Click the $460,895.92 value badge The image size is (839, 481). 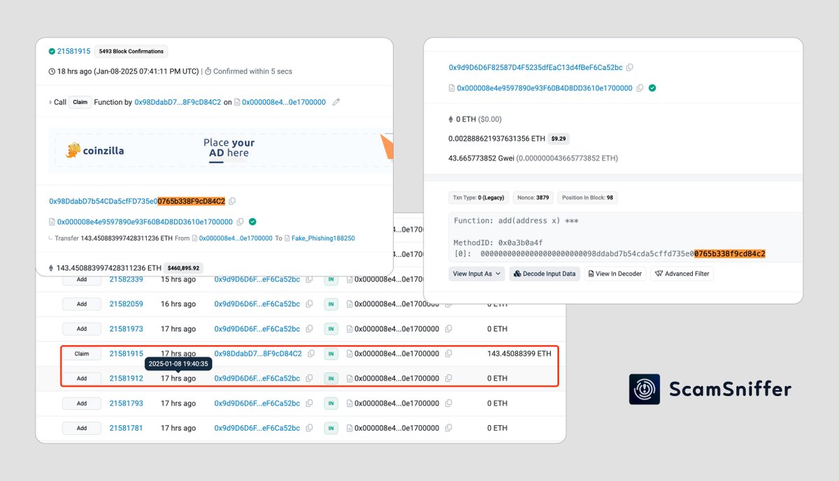(184, 268)
